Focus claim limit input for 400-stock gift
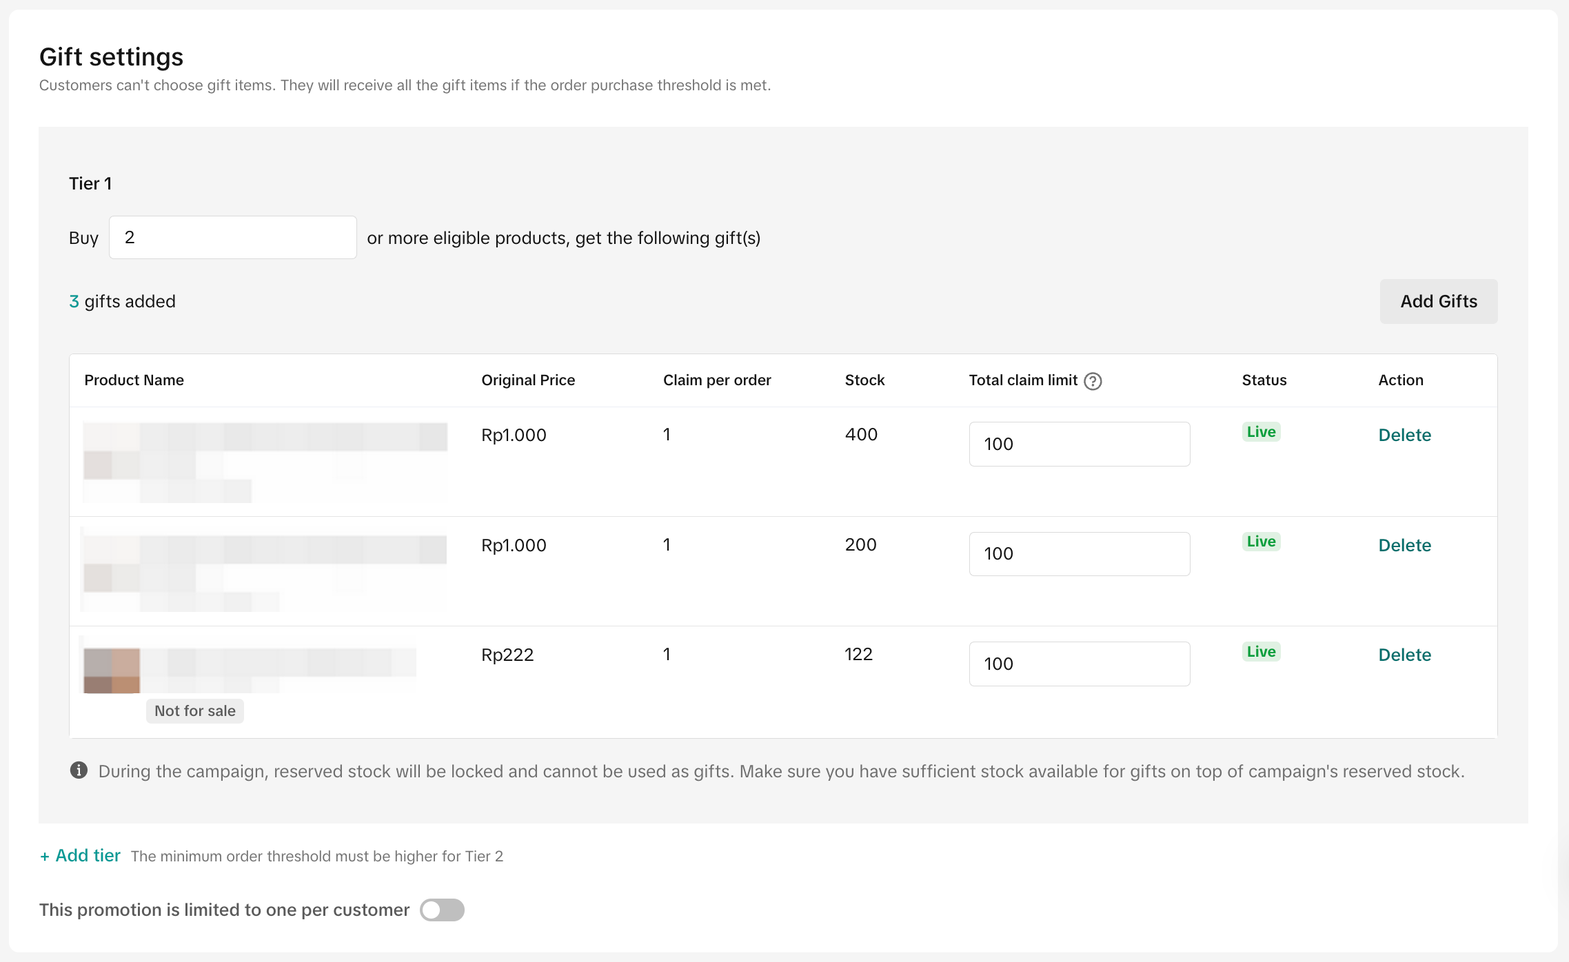The image size is (1569, 962). tap(1079, 444)
